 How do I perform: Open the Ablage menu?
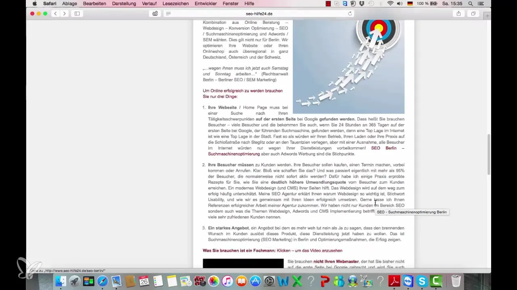(69, 4)
